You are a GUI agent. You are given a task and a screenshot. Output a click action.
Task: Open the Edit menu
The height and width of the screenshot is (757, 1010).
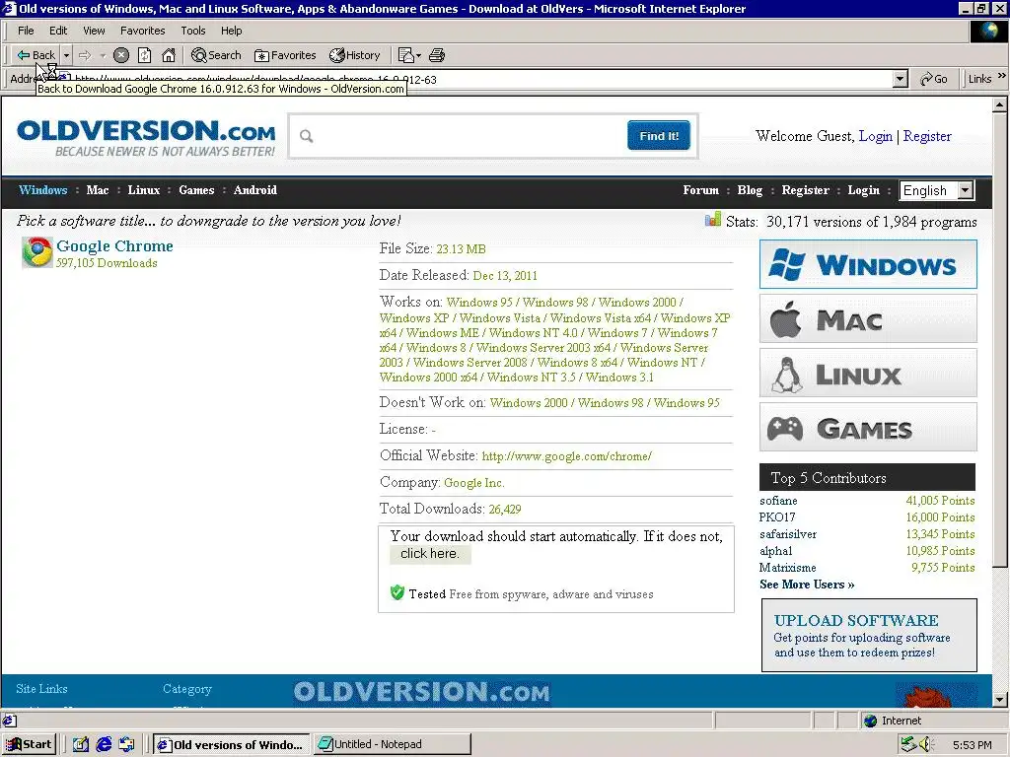pos(58,31)
